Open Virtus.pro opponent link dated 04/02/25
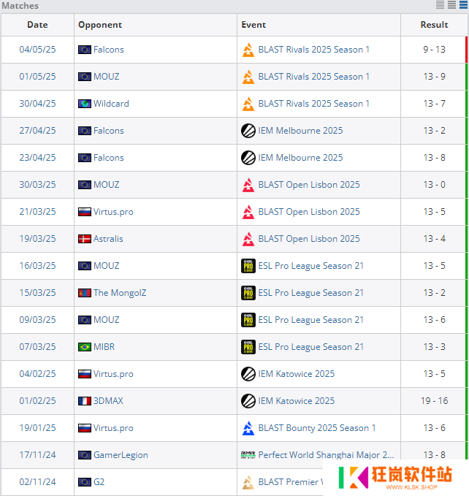469x496 pixels. [x=113, y=374]
